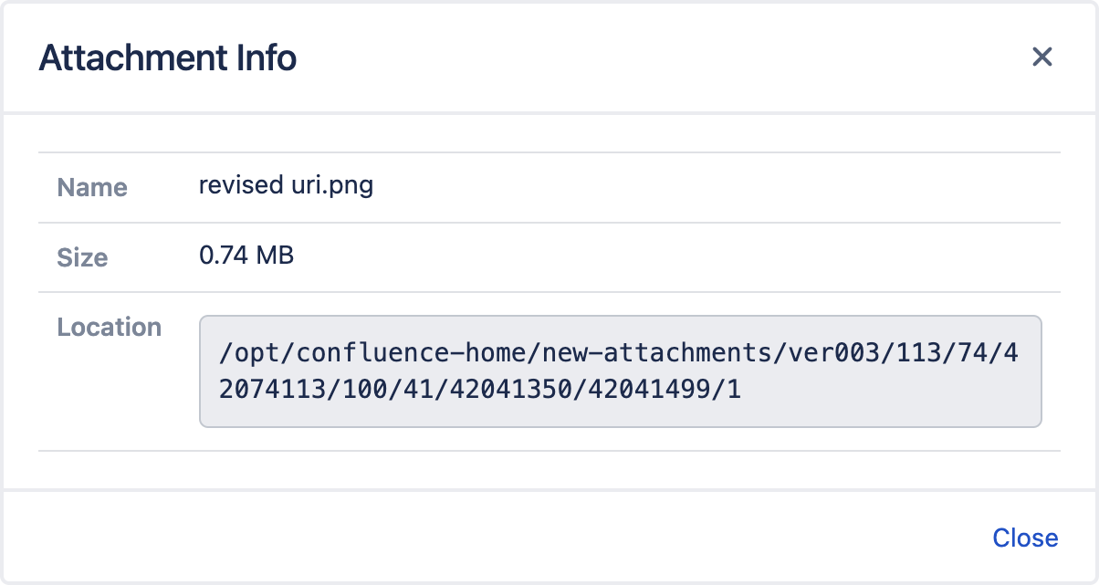Click the Location label
Image resolution: width=1099 pixels, height=585 pixels.
pyautogui.click(x=109, y=327)
